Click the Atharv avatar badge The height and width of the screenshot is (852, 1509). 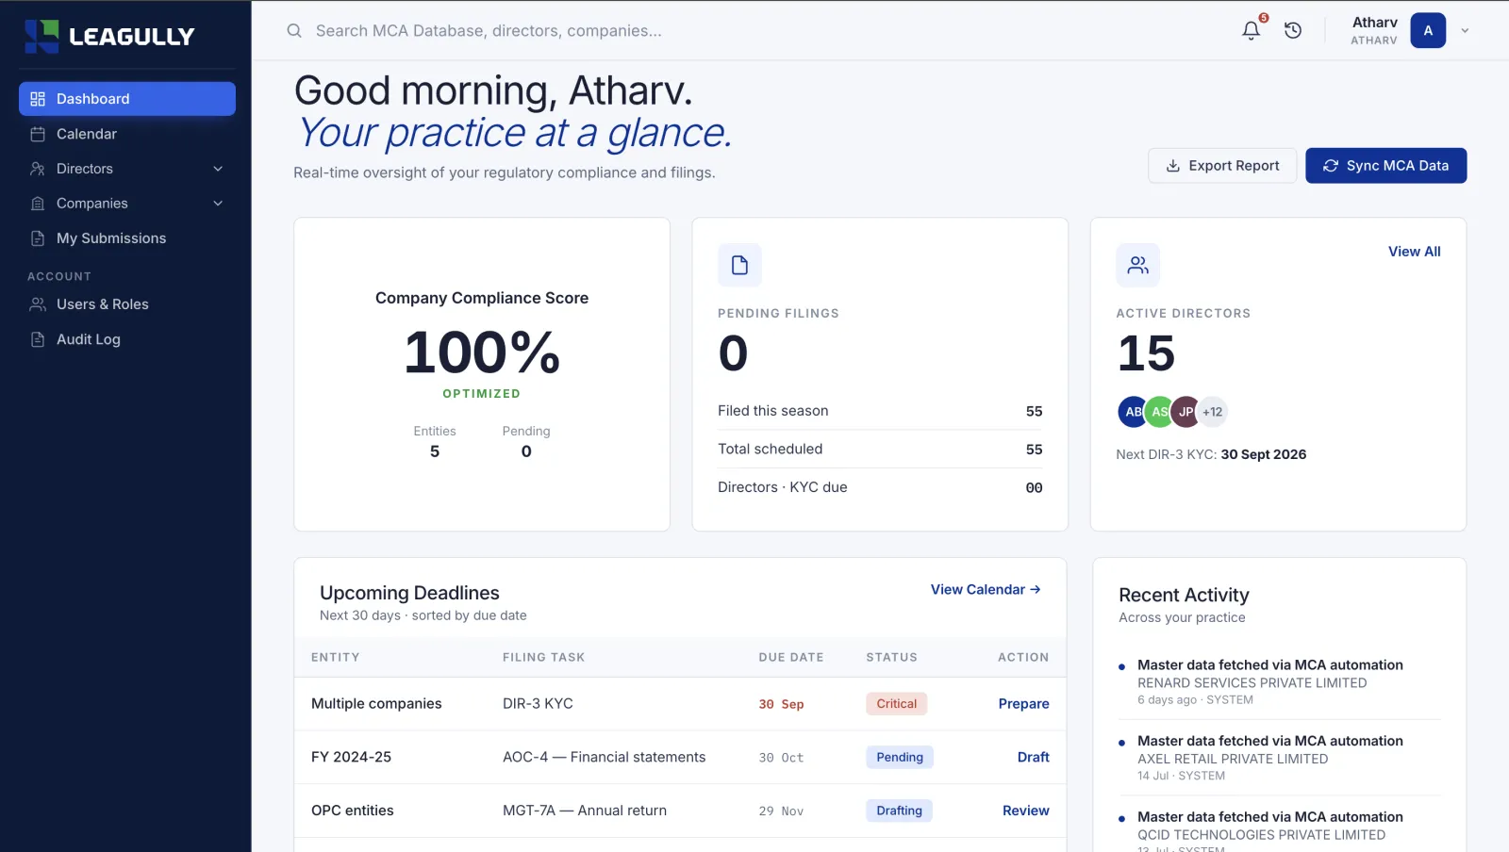click(x=1428, y=30)
